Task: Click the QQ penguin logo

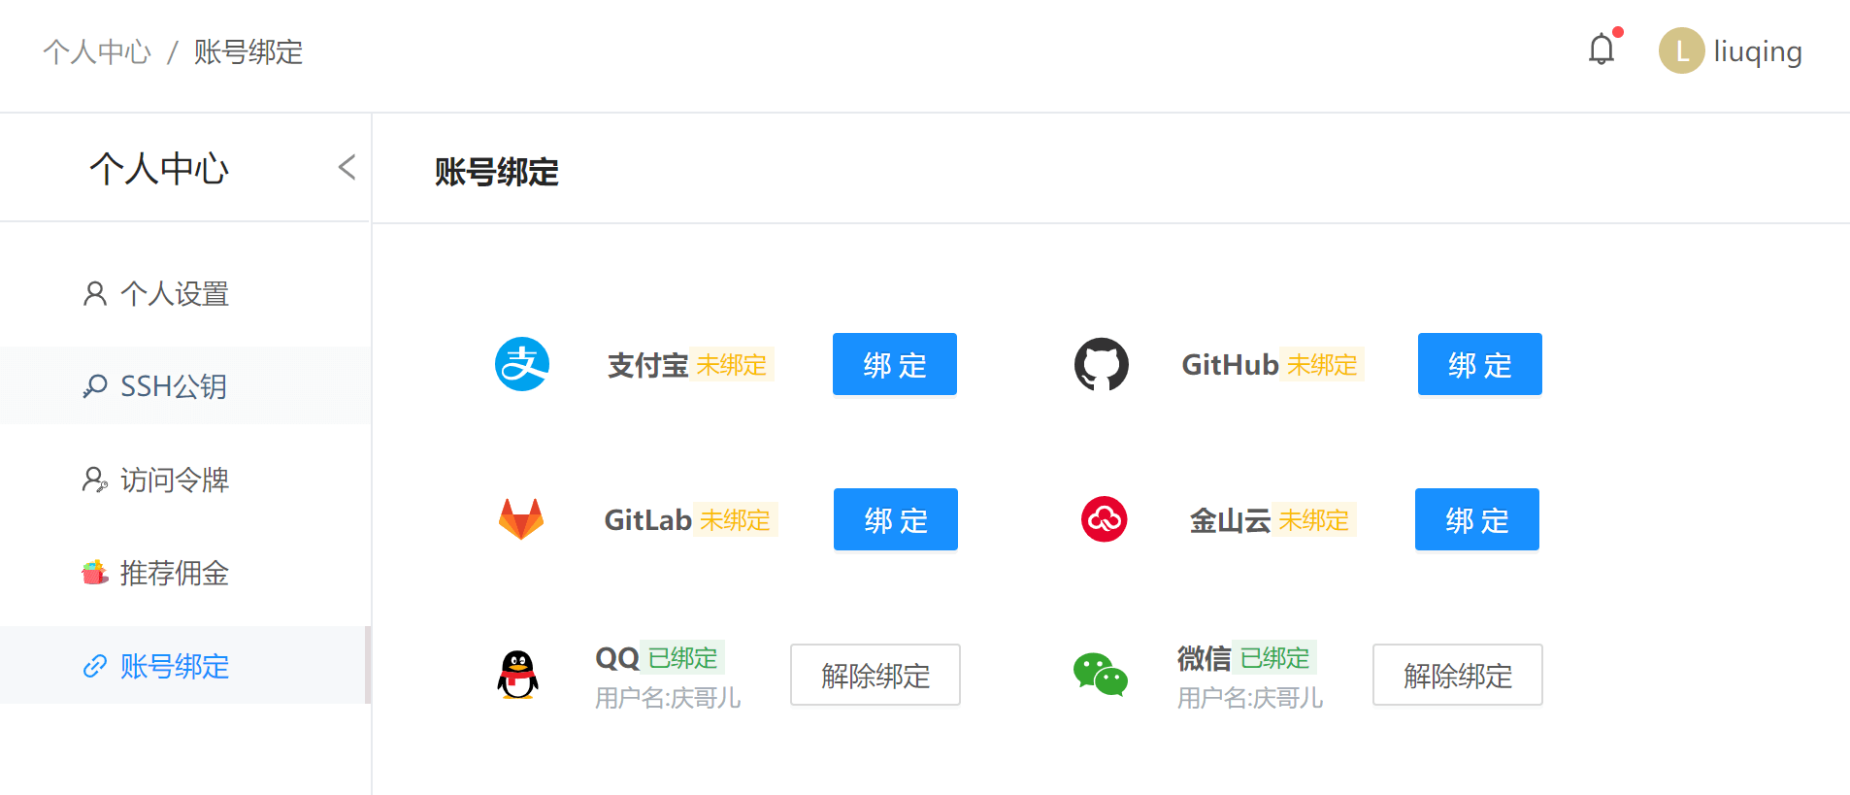Action: [518, 675]
